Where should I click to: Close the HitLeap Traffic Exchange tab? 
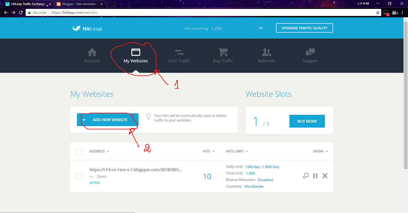[x=50, y=4]
